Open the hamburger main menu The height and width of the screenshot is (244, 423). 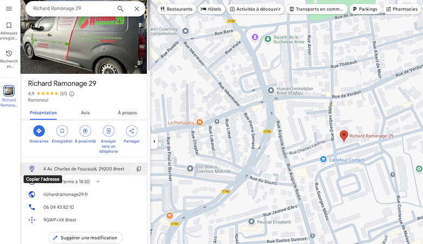click(9, 9)
